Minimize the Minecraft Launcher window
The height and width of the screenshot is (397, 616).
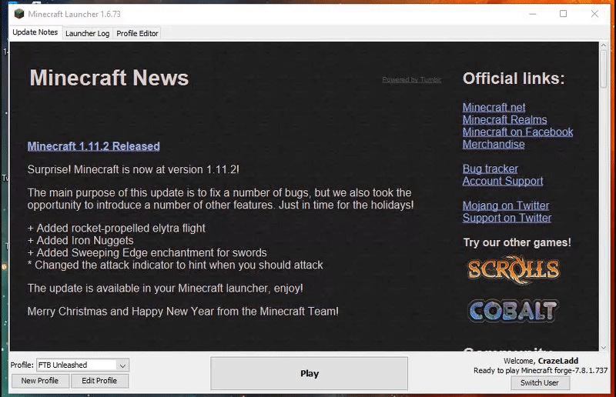(x=533, y=14)
